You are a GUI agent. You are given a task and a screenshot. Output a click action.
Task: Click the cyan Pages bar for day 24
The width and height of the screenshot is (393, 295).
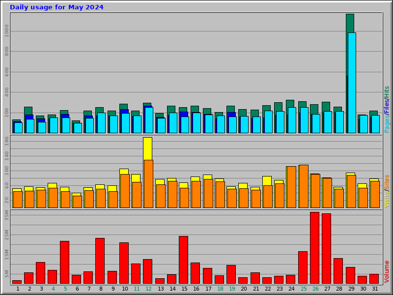[292, 120]
